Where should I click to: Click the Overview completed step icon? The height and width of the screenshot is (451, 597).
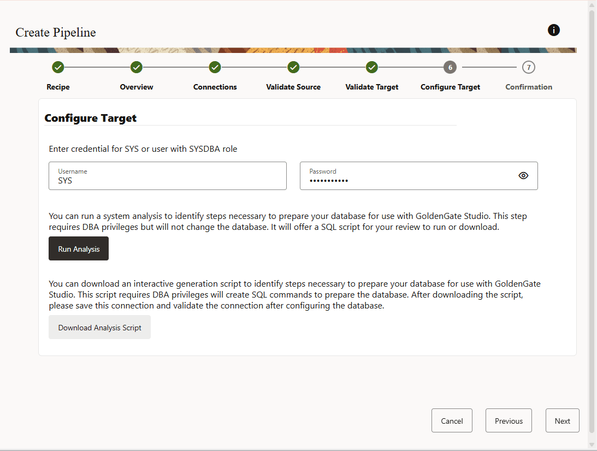137,67
